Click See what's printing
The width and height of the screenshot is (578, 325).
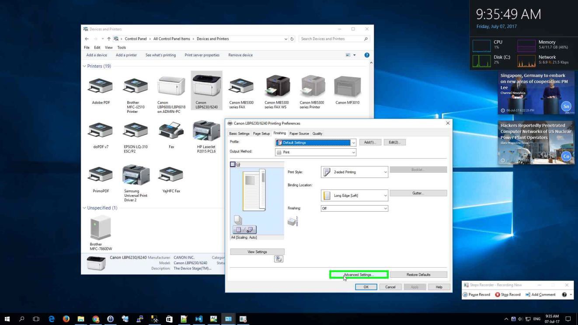tap(160, 55)
